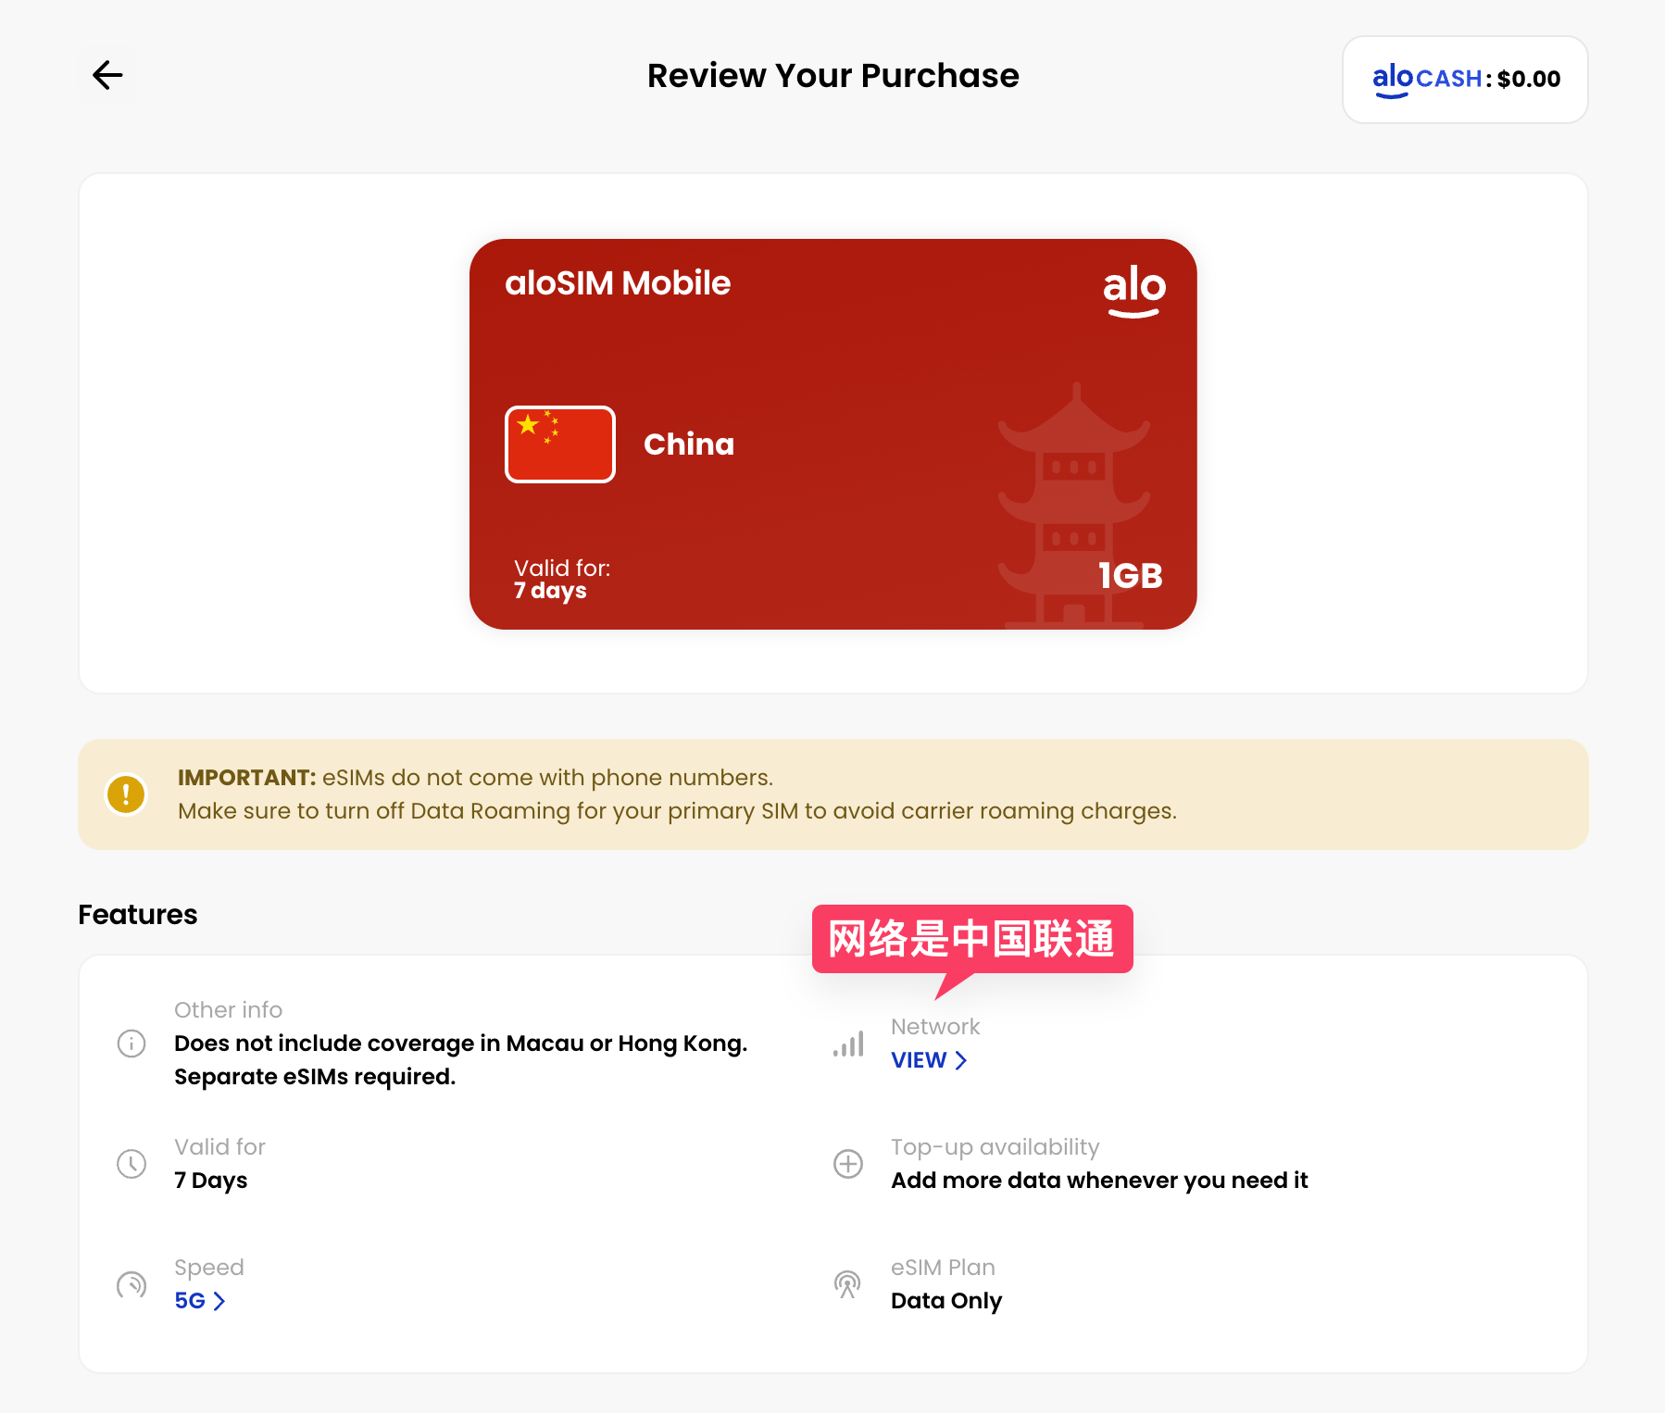The image size is (1665, 1413).
Task: Open the 5G speed link
Action: click(190, 1301)
